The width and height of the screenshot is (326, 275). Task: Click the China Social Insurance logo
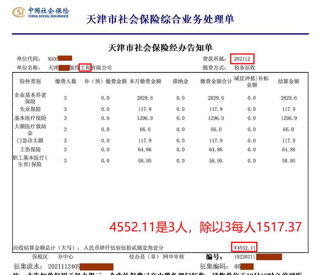pyautogui.click(x=40, y=12)
